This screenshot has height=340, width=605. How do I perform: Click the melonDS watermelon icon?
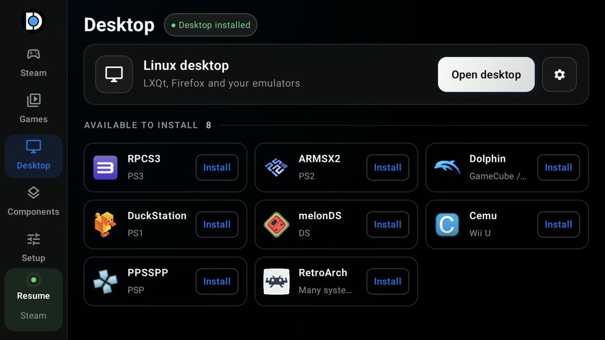(x=276, y=225)
